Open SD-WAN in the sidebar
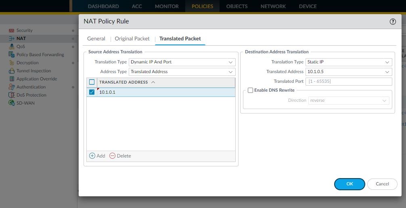The height and width of the screenshot is (208, 406). 25,103
